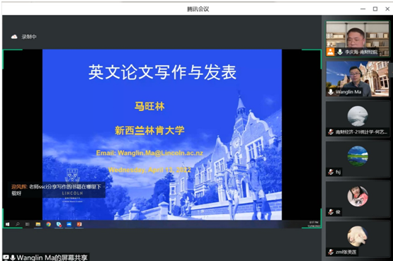Select Wanglin Ma's video thumbnail
The height and width of the screenshot is (261, 393).
[358, 79]
